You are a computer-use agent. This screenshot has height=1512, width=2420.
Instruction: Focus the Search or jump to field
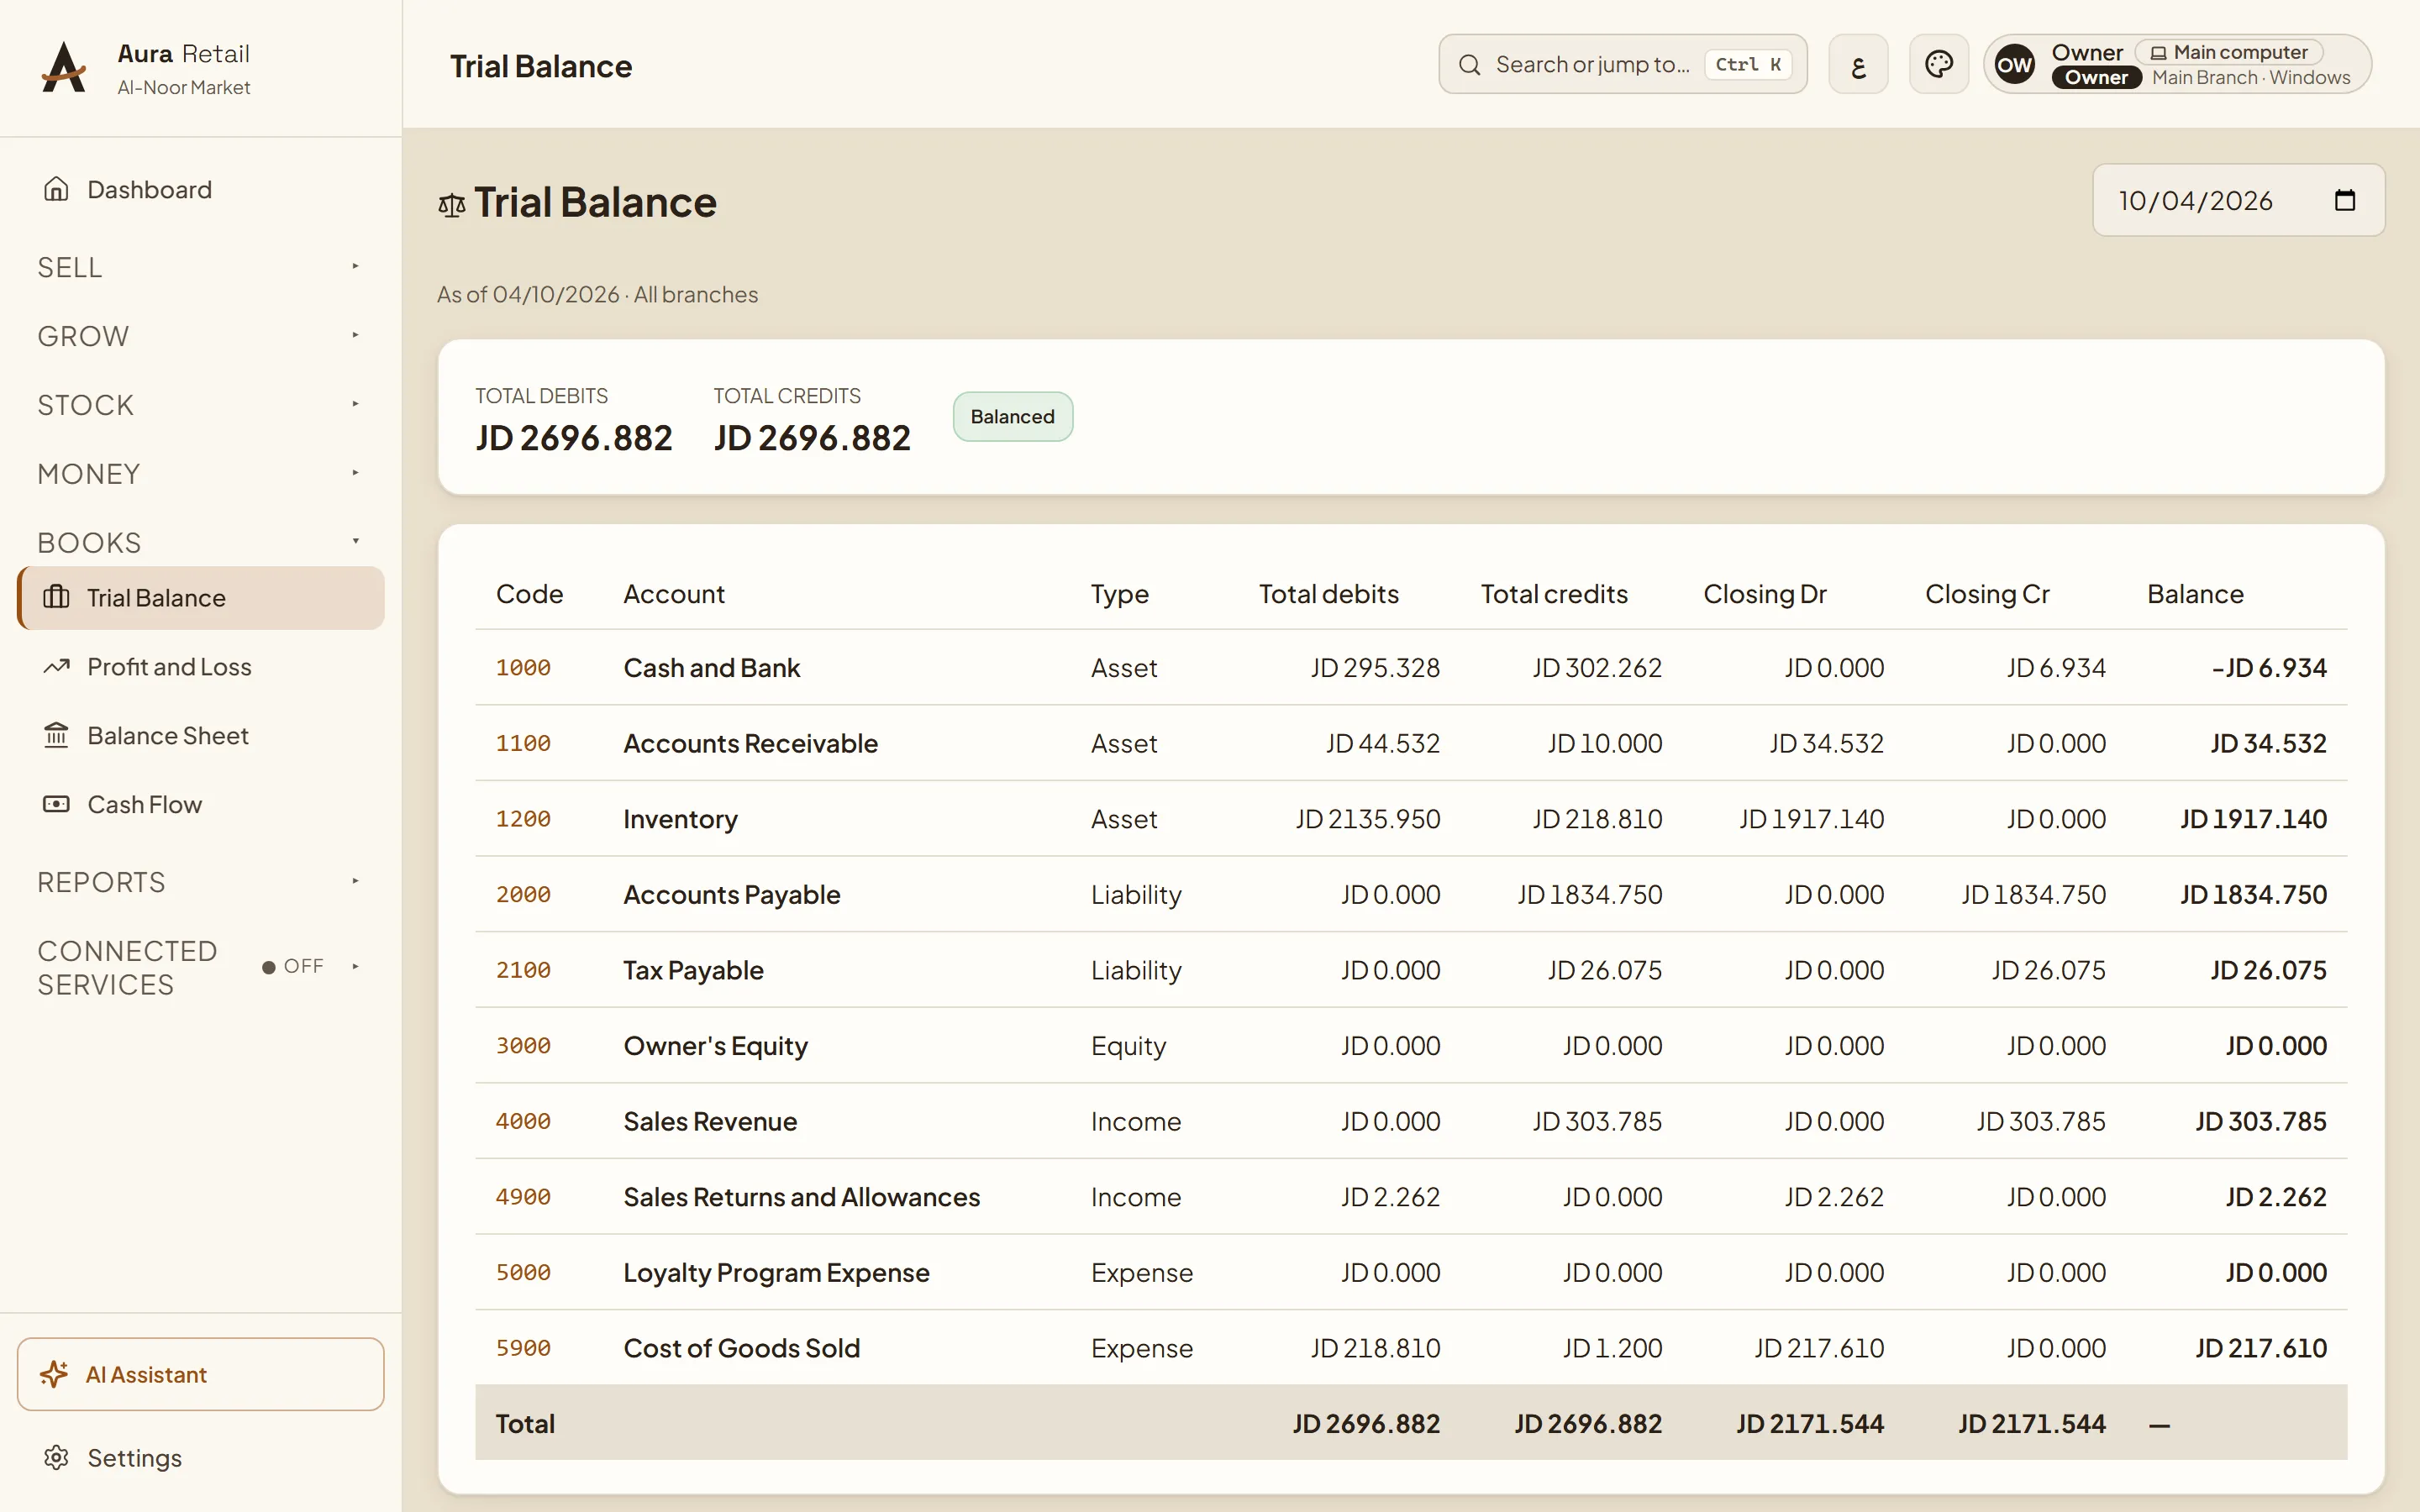pyautogui.click(x=1622, y=65)
